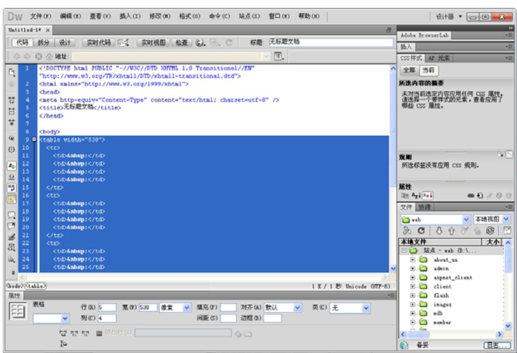The width and height of the screenshot is (517, 353).
Task: Click the Balance Braces icon
Action: pos(12,149)
